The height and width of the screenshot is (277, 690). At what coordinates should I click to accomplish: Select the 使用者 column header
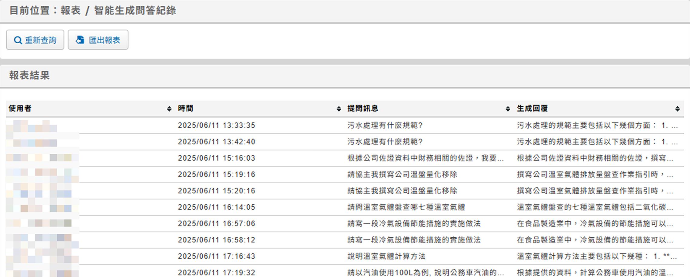(x=20, y=108)
